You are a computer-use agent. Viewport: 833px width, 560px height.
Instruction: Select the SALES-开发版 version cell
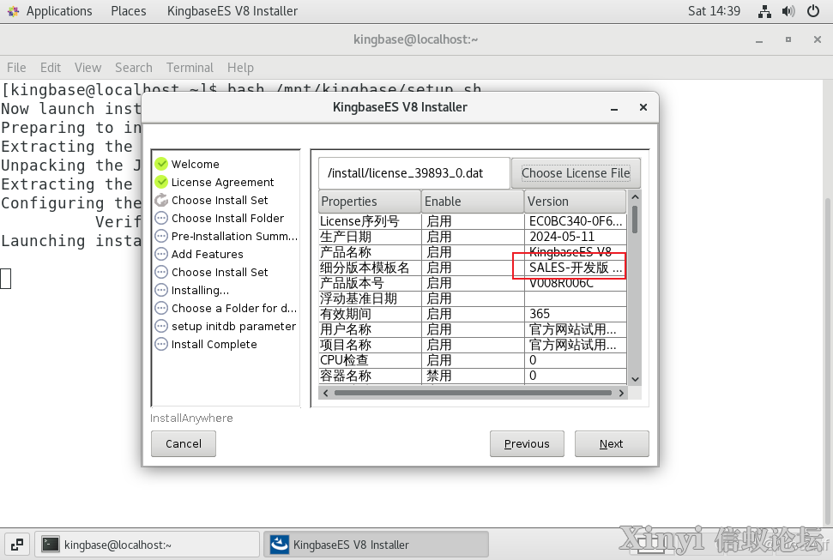click(x=576, y=268)
